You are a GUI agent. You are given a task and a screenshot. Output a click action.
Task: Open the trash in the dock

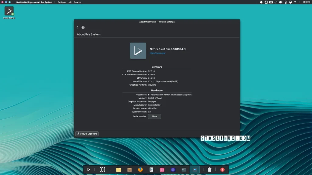210,170
